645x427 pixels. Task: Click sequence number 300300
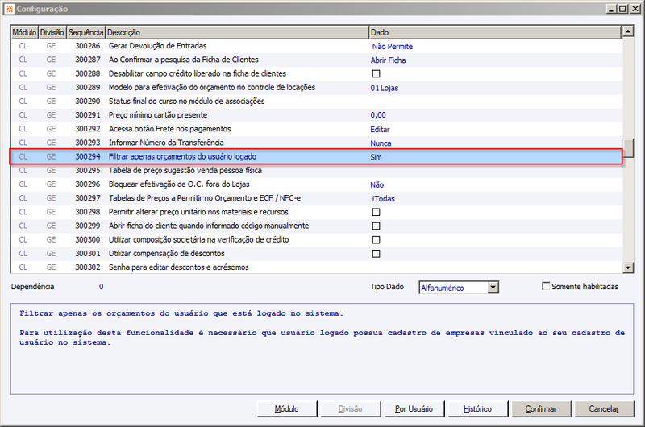pos(88,239)
